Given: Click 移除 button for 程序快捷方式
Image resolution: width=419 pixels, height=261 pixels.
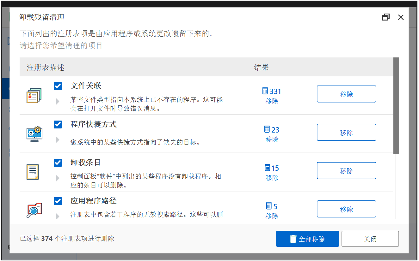Looking at the screenshot, I should coord(346,132).
